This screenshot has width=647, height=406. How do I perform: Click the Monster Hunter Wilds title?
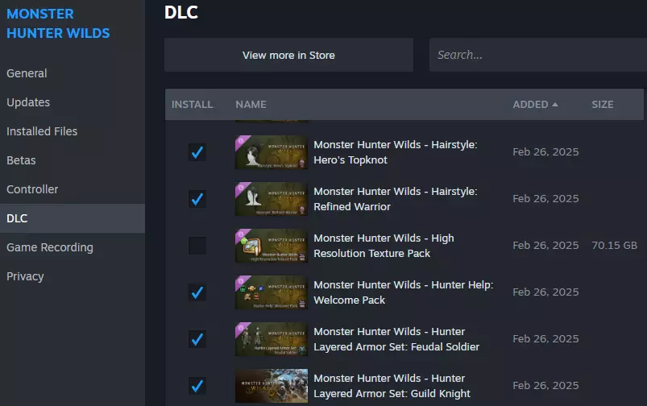(58, 23)
